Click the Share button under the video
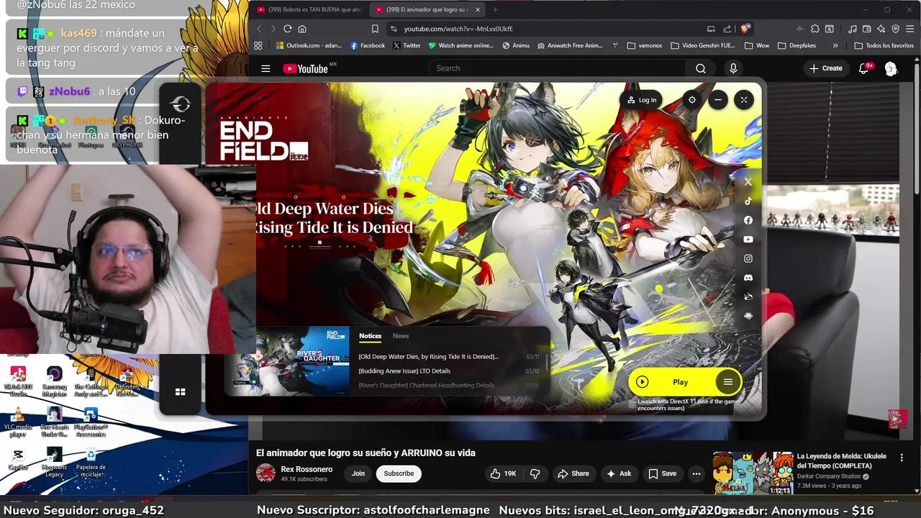The image size is (921, 518). click(573, 473)
